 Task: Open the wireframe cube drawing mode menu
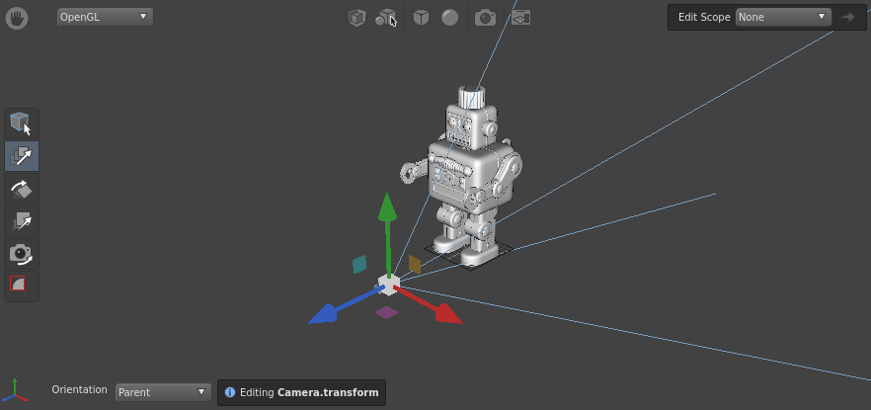(x=356, y=17)
